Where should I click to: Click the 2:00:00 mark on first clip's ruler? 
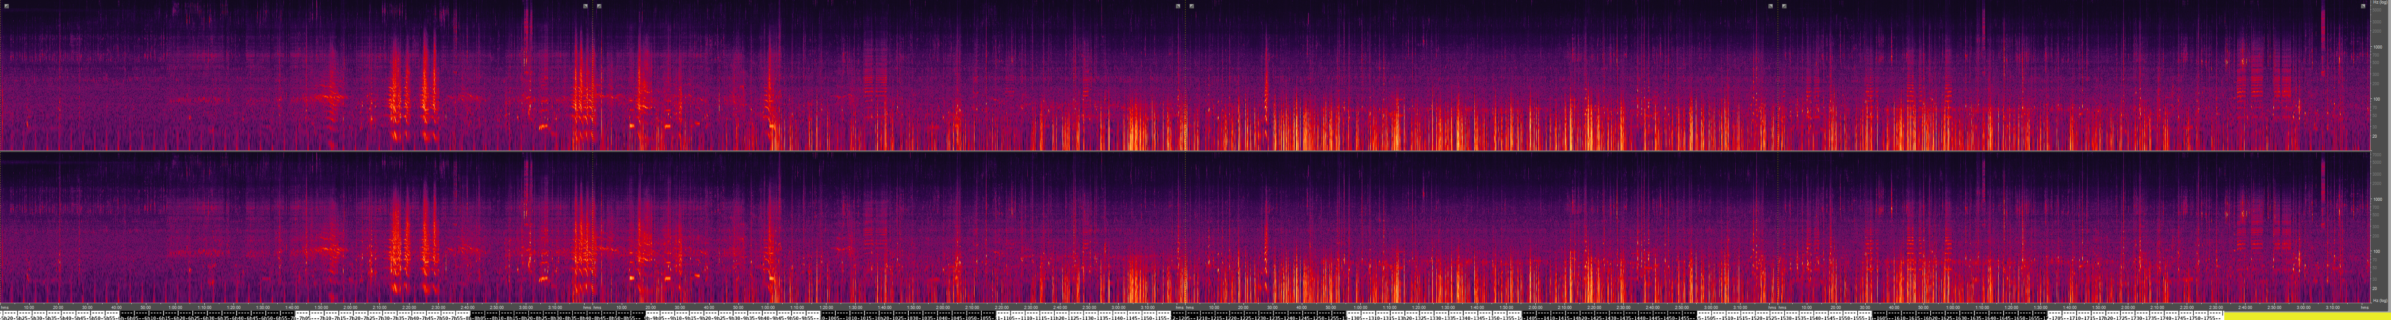tap(350, 307)
